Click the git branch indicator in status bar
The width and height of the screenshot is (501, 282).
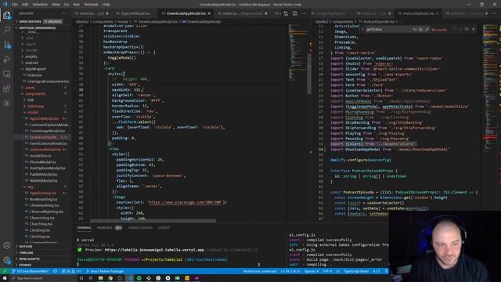pyautogui.click(x=31, y=271)
